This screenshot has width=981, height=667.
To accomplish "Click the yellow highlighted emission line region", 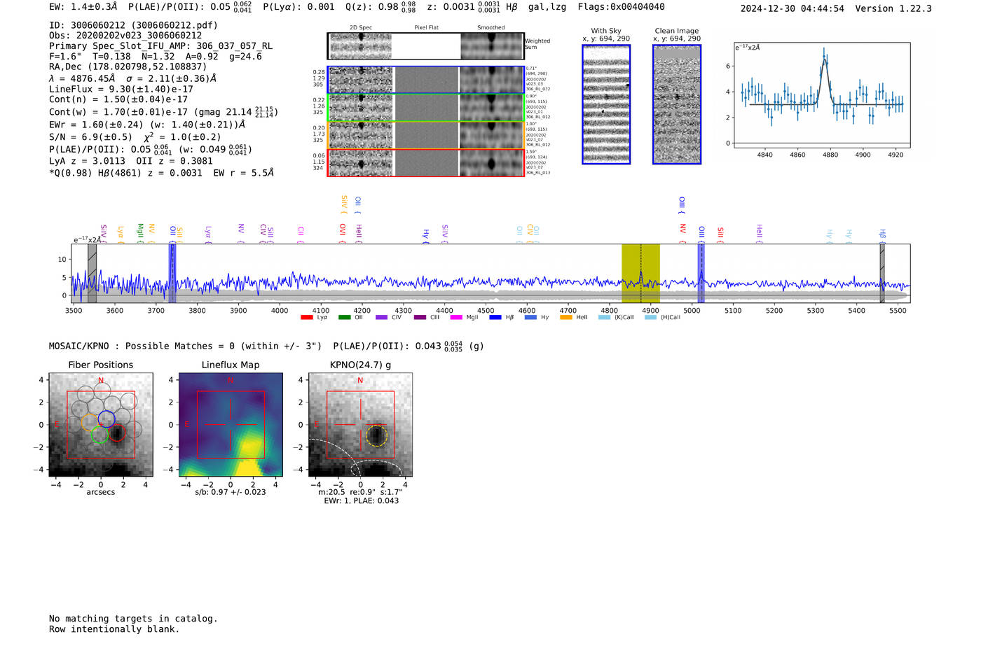I will (640, 273).
